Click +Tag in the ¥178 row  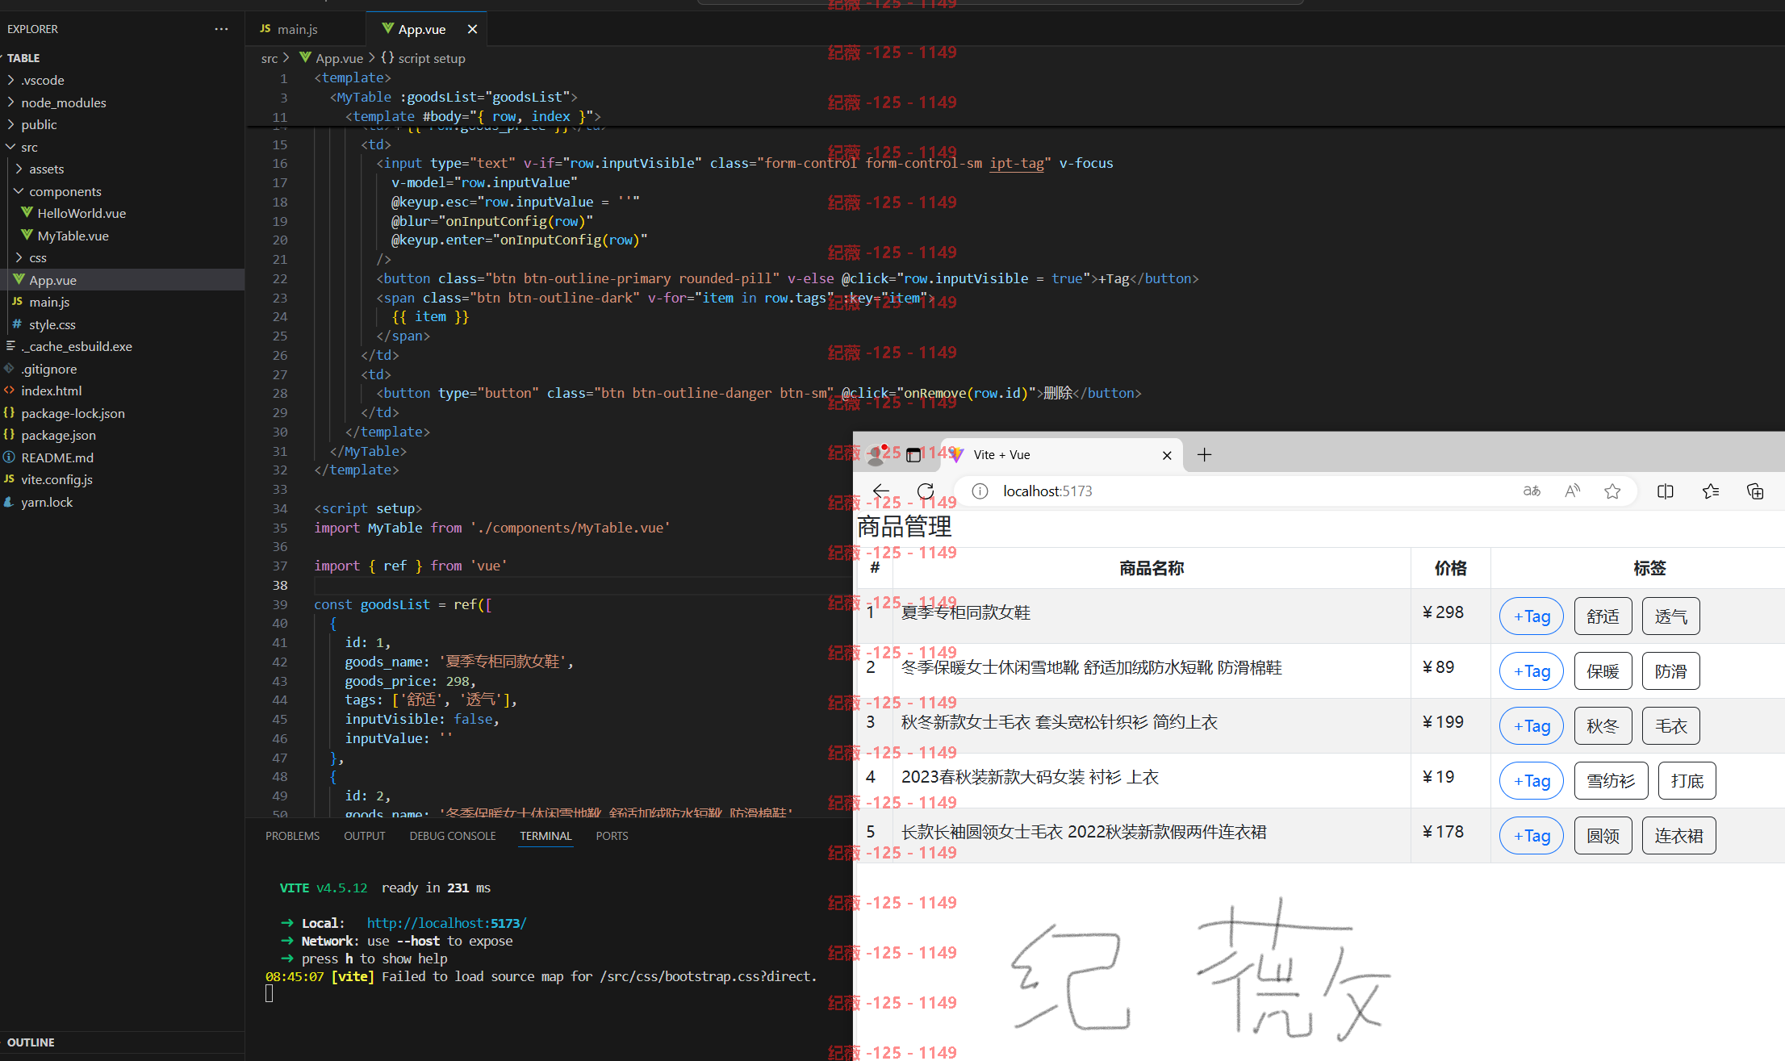pos(1532,836)
